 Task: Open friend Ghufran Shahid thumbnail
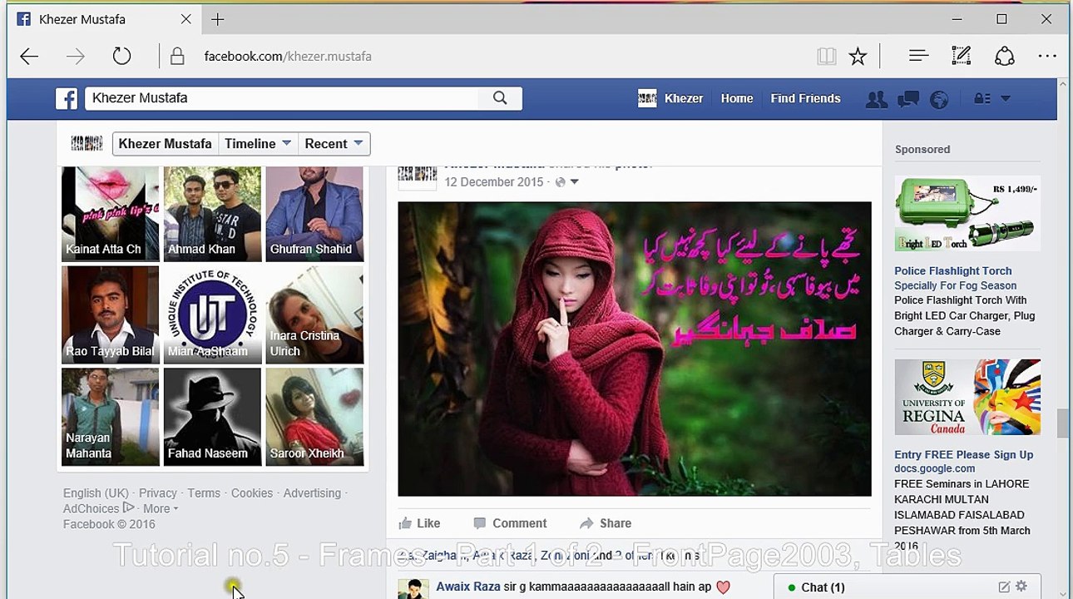314,214
